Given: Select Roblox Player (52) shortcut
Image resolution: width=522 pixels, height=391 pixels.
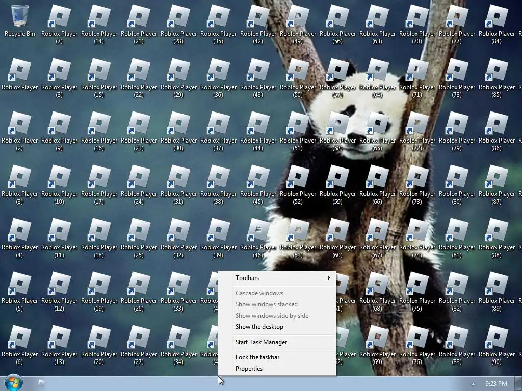Looking at the screenshot, I should 298,184.
